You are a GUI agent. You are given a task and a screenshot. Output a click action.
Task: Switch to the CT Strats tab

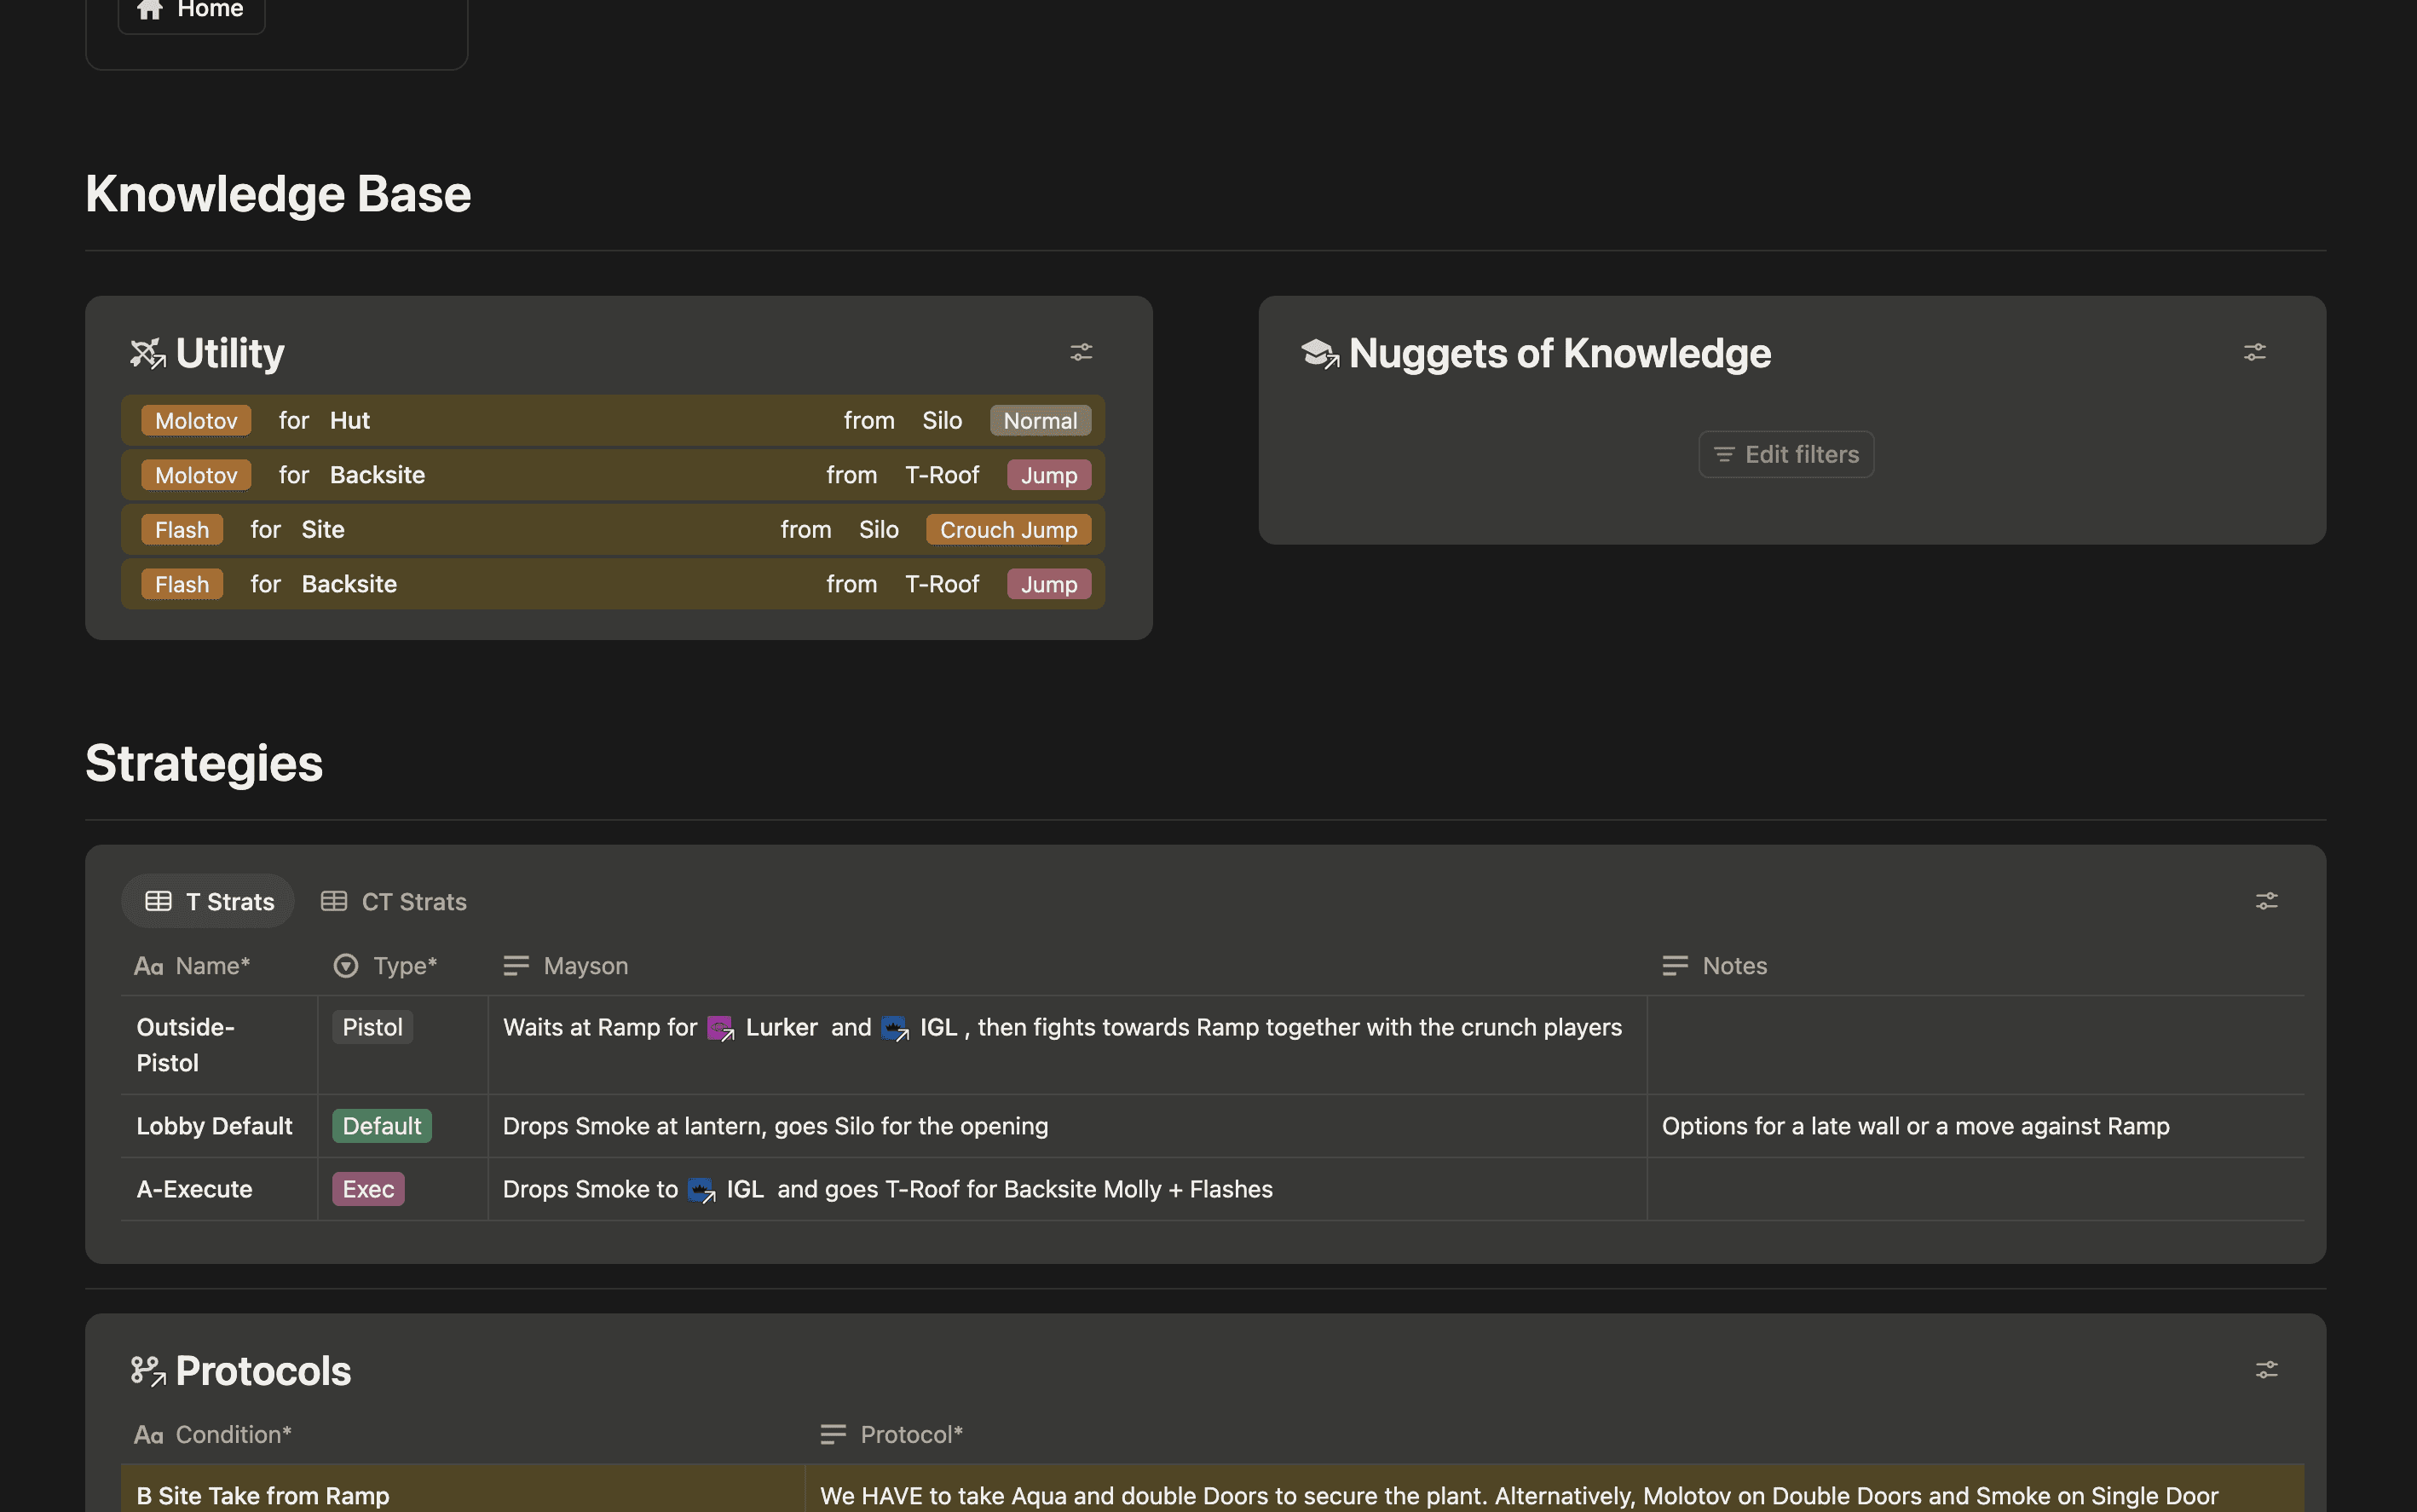click(394, 901)
